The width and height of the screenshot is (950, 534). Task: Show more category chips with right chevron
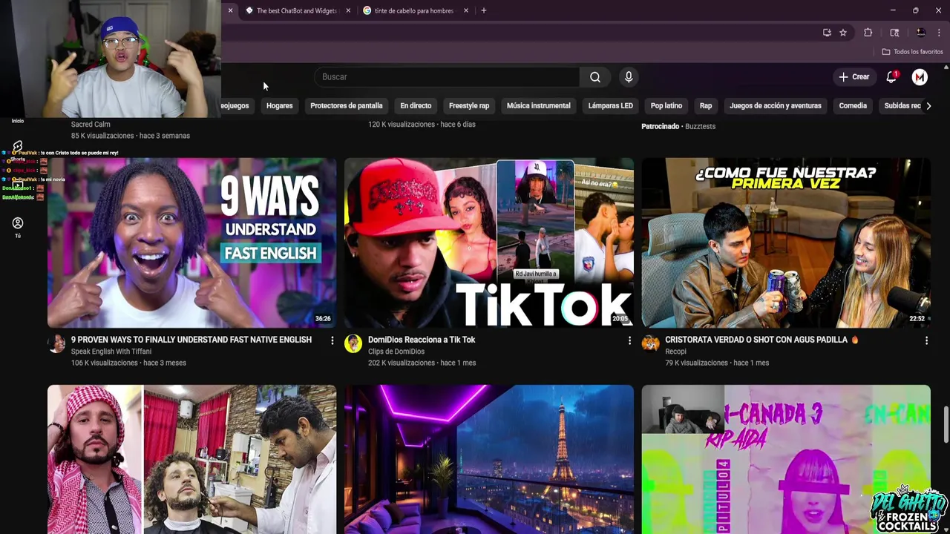(928, 106)
